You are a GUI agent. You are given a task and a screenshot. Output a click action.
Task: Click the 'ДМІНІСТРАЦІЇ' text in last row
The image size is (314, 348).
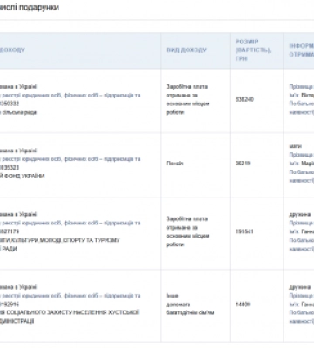[x=17, y=321]
